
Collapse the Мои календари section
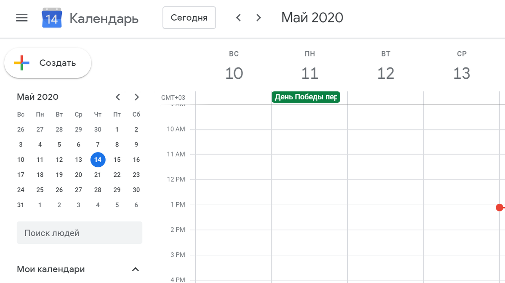click(135, 269)
